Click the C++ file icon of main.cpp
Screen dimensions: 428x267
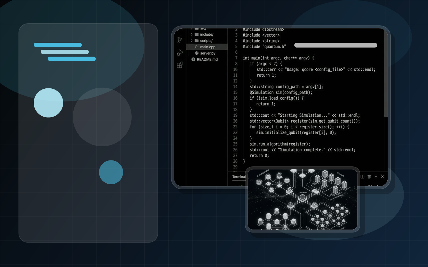[197, 47]
